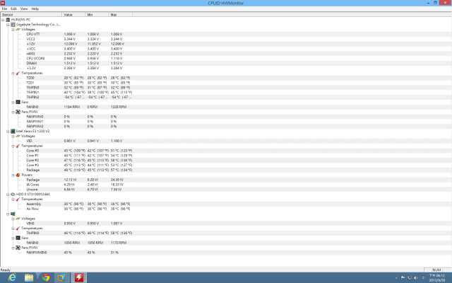This screenshot has height=283, width=452.
Task: Select the VIN0 voltage row
Action: click(79, 224)
